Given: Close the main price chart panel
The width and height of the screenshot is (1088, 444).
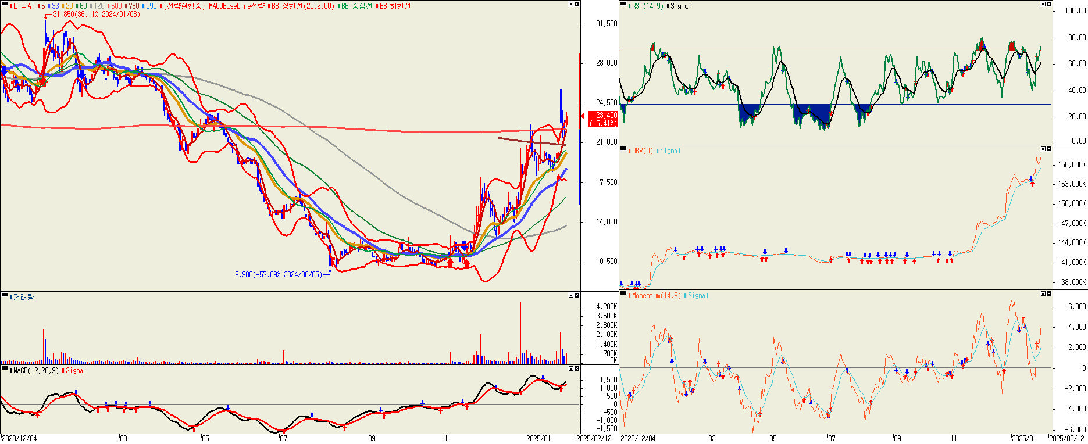Looking at the screenshot, I should tap(577, 5).
